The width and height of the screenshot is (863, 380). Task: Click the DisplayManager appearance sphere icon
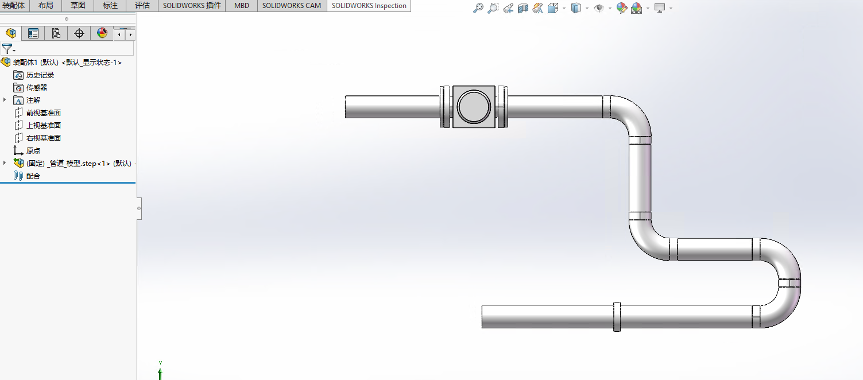tap(102, 33)
